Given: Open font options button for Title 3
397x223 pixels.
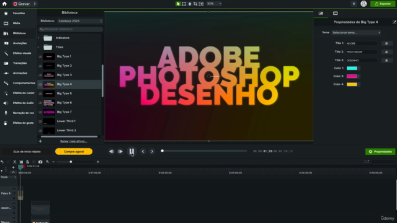Looking at the screenshot, I should 386,61.
